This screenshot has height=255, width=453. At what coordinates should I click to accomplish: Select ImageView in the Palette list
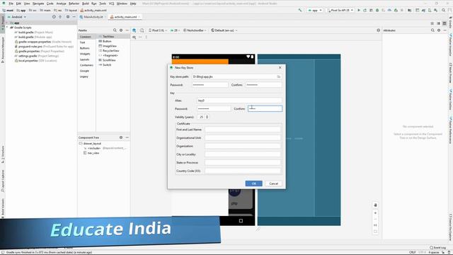(110, 46)
